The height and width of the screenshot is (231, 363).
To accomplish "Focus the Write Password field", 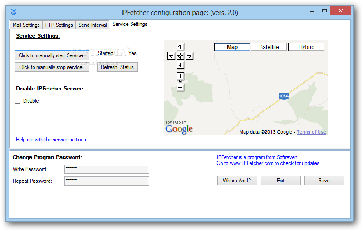I will click(x=107, y=169).
